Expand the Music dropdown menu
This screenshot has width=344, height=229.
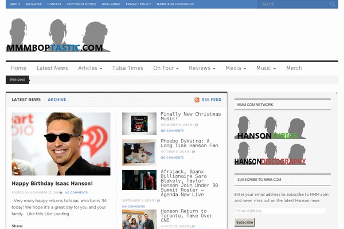[x=266, y=68]
